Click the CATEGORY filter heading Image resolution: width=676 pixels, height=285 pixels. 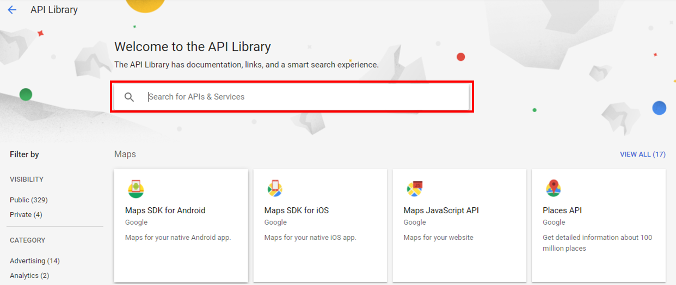pos(28,240)
